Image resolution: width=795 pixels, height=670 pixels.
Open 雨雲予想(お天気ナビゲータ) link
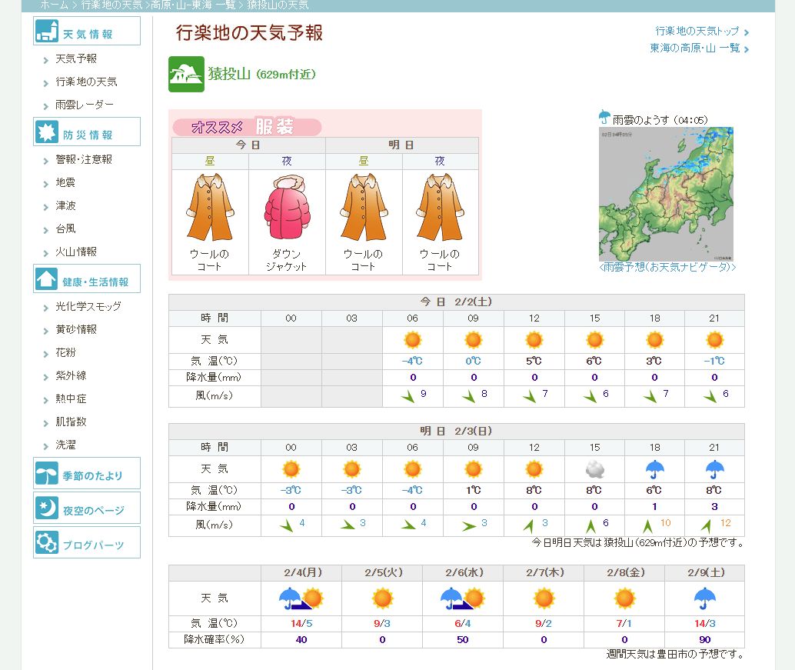(667, 267)
